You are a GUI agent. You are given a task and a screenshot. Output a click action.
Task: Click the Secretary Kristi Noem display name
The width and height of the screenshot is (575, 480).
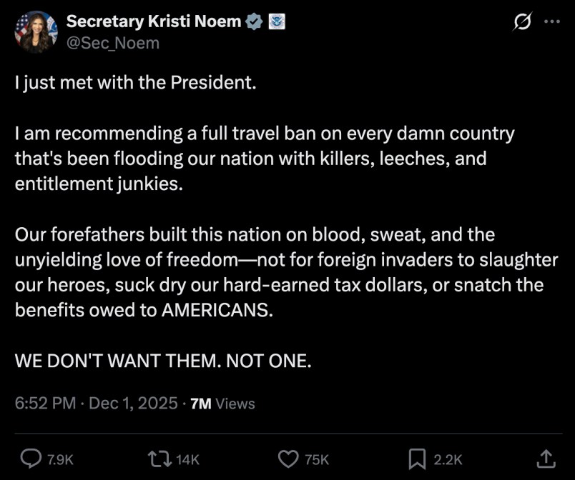coord(154,22)
